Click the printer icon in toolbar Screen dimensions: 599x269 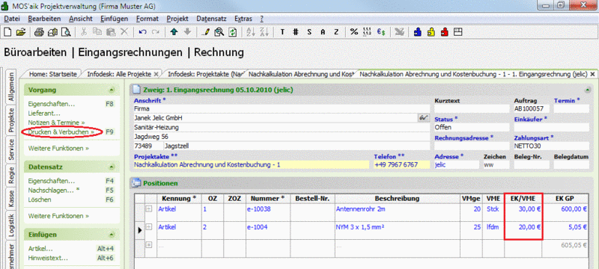40,32
